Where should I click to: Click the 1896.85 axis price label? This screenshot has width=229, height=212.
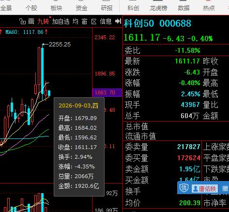(105, 74)
